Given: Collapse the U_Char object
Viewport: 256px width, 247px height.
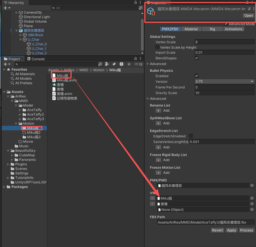Looking at the screenshot, I should click(x=21, y=40).
